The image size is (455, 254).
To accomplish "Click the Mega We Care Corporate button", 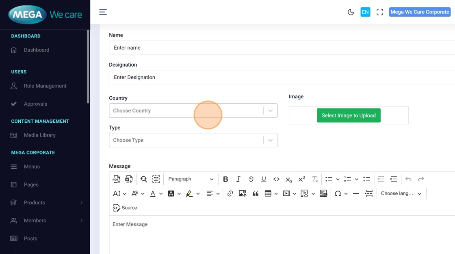I will coord(420,12).
